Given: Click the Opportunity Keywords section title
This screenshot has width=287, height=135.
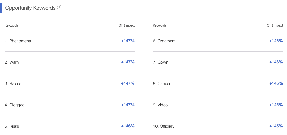Looking at the screenshot, I should 30,8.
